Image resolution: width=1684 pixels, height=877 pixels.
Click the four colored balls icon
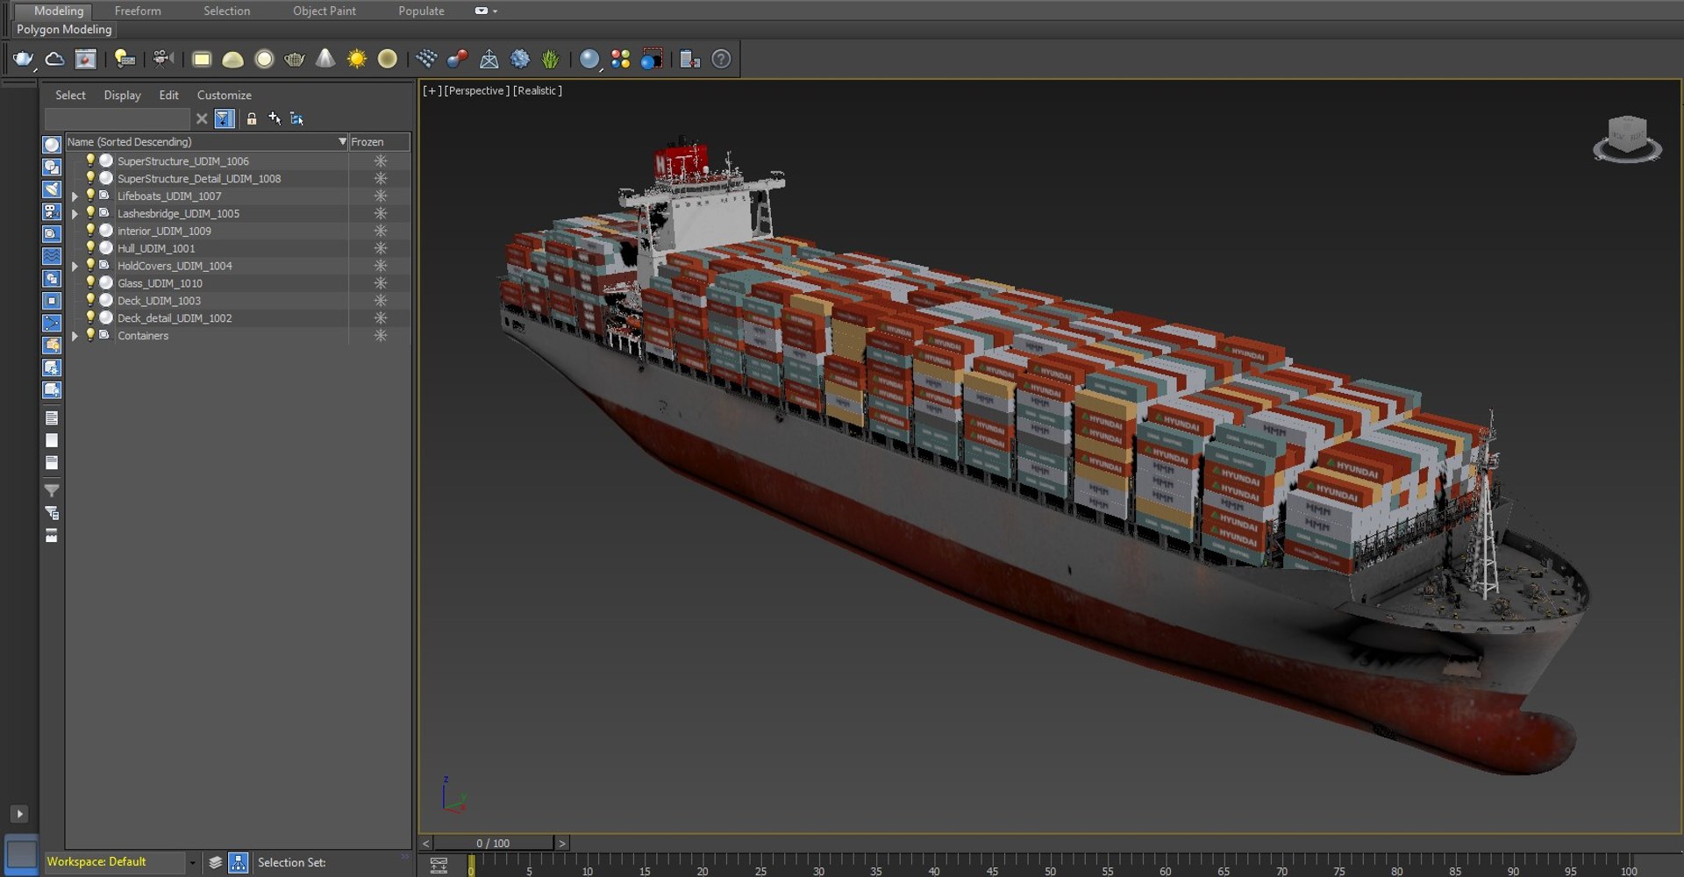point(620,59)
